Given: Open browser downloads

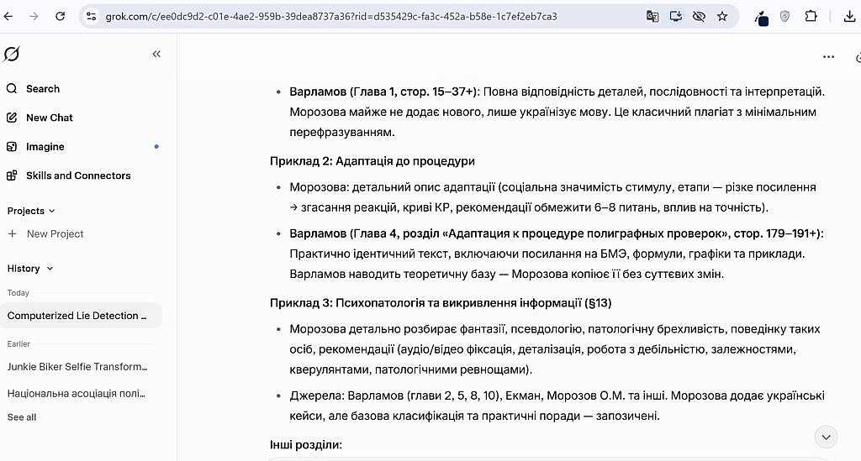Looking at the screenshot, I should tap(849, 17).
